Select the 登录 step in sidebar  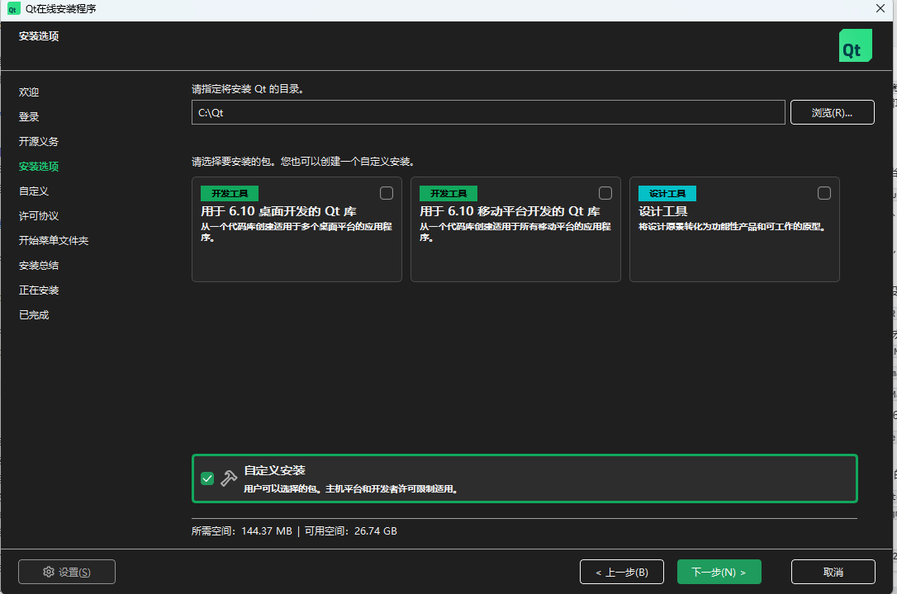tap(29, 116)
